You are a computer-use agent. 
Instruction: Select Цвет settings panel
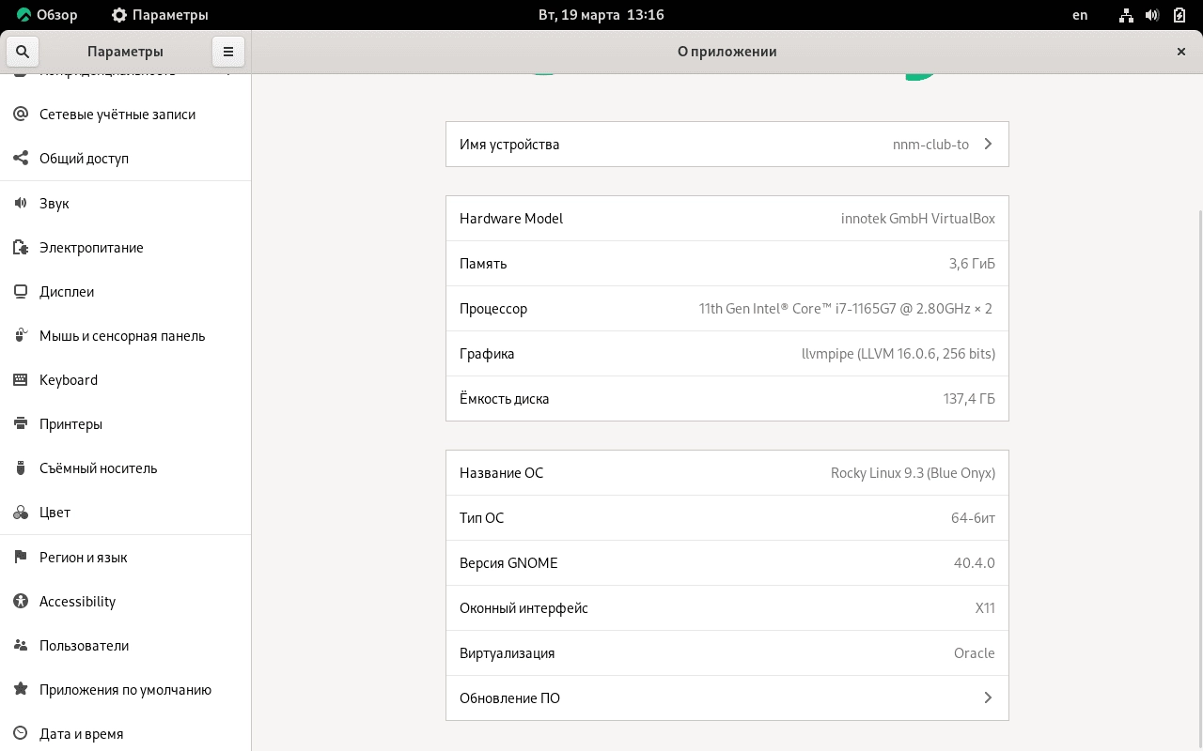(126, 512)
